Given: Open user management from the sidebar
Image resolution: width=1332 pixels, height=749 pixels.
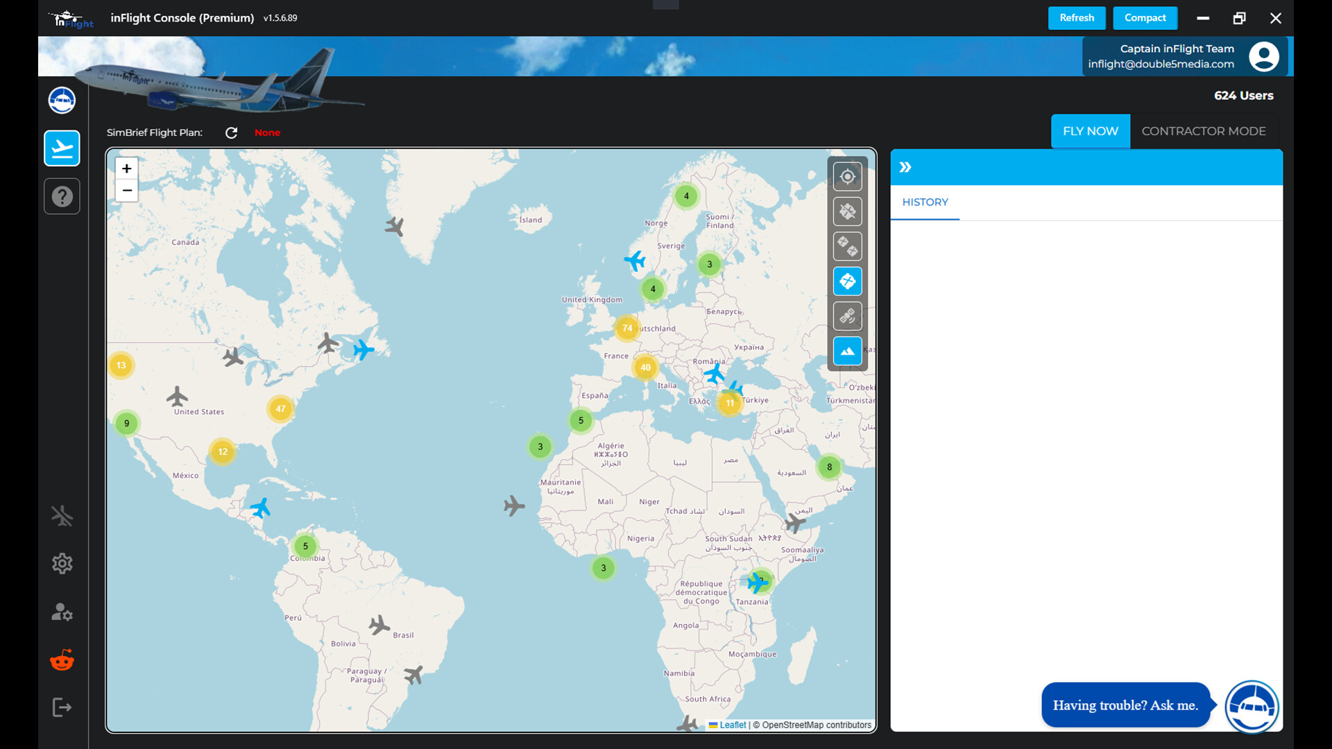Looking at the screenshot, I should pos(62,612).
